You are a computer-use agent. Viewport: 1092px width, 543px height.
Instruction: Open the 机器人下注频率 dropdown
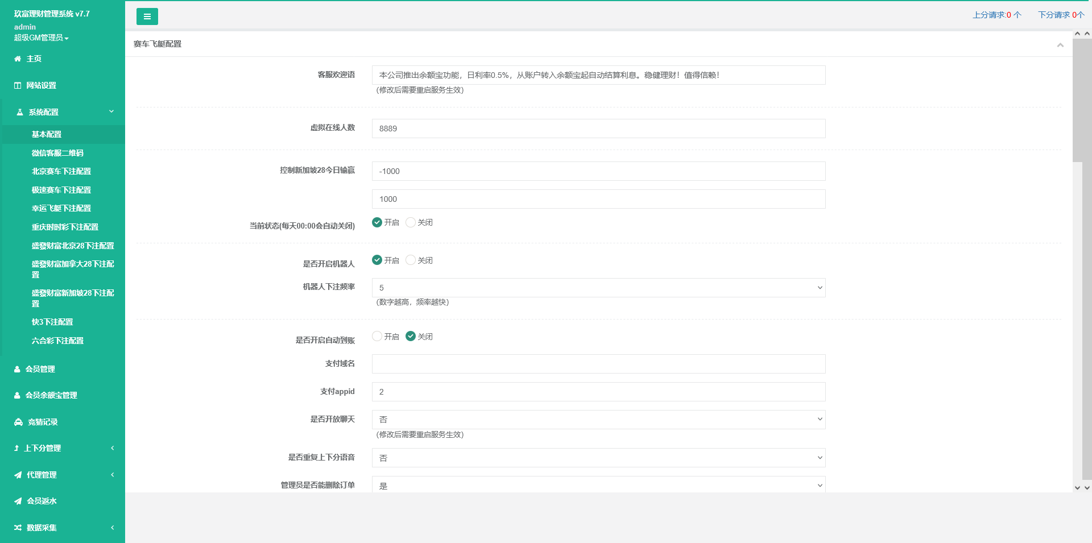point(598,288)
